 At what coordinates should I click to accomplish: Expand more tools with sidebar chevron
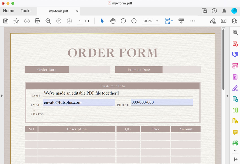(x=235, y=150)
